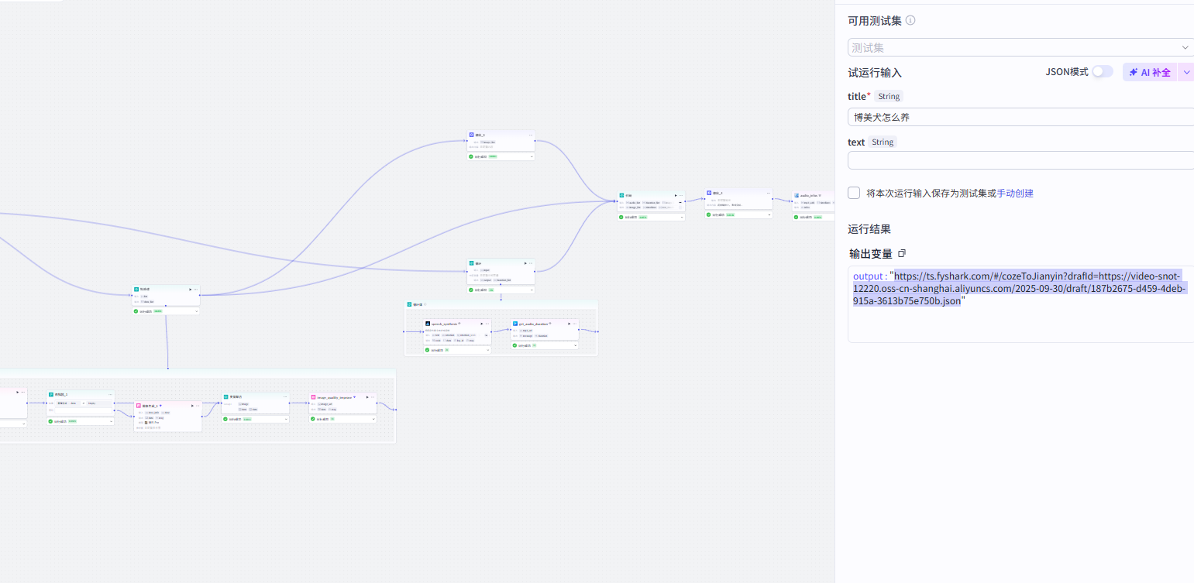Click the play icon on image_quality_improve node
The height and width of the screenshot is (583, 1194).
pos(367,397)
